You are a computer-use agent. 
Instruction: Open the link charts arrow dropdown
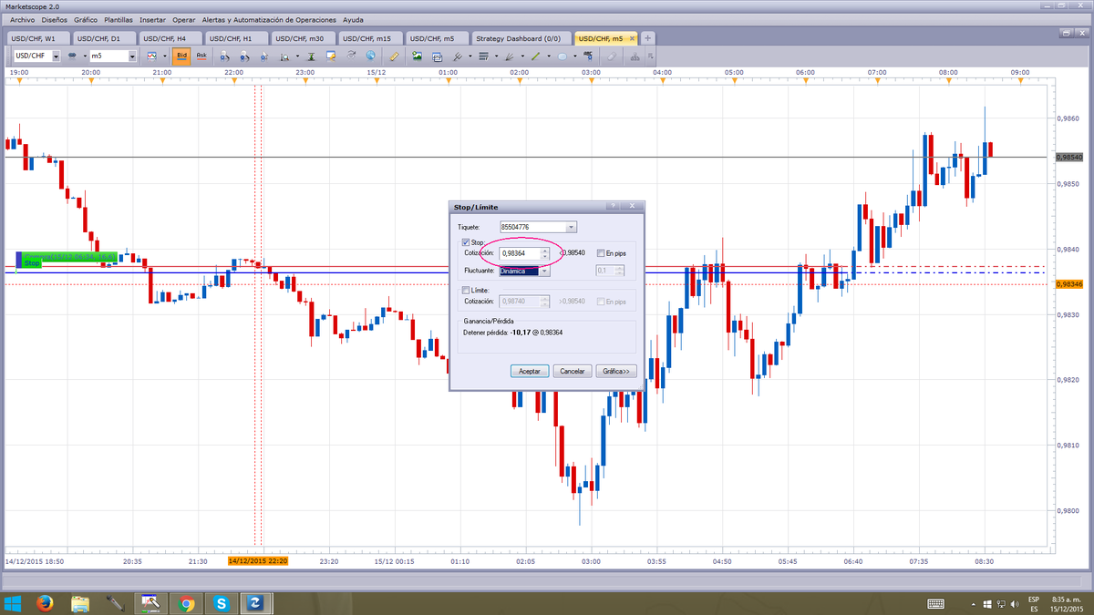(x=85, y=56)
